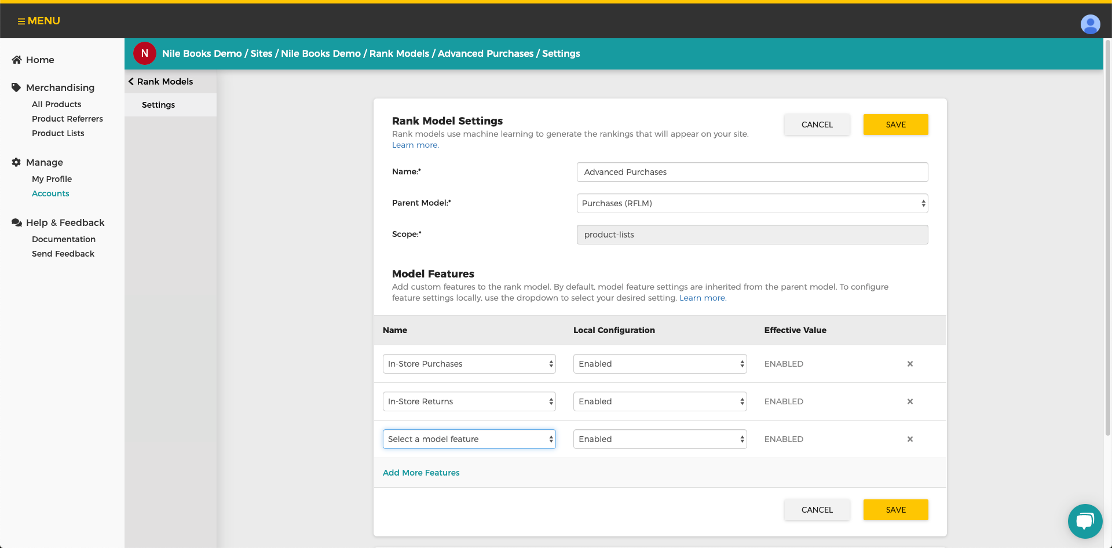Expand the Select a model feature dropdown
Screen dimensions: 1112x548
coord(469,439)
